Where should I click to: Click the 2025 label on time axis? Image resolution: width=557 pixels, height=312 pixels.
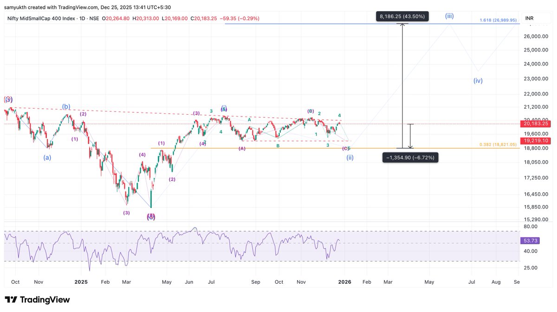coord(81,282)
